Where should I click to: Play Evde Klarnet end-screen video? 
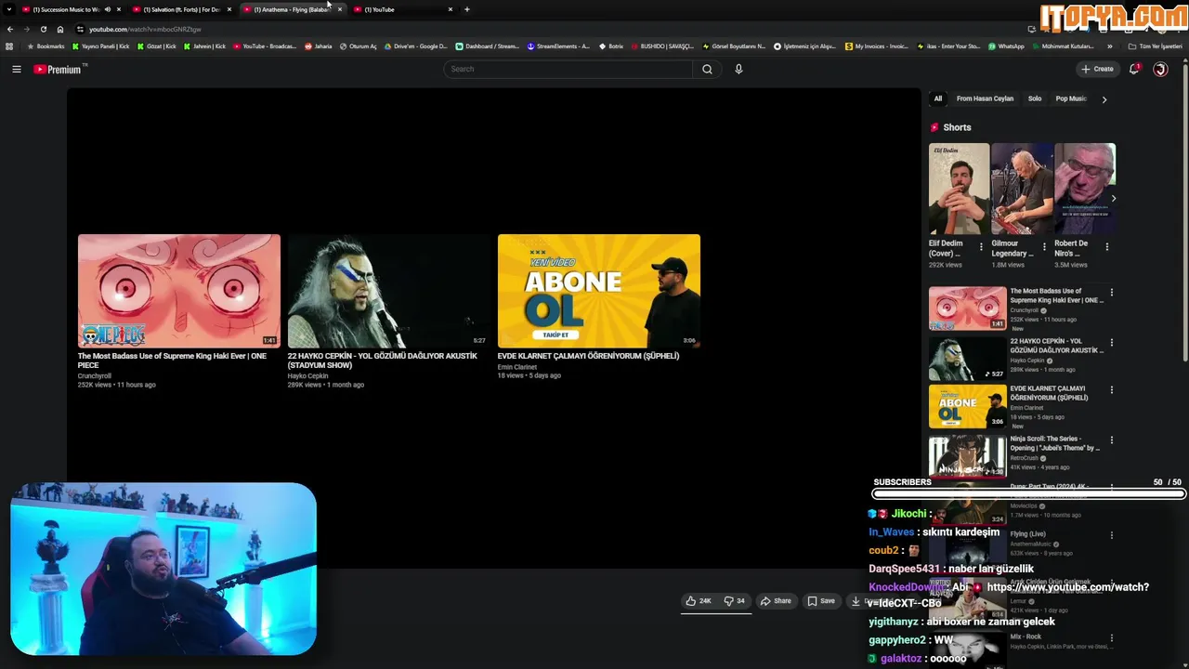click(599, 291)
